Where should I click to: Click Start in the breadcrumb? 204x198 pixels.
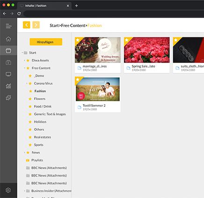pos(54,26)
